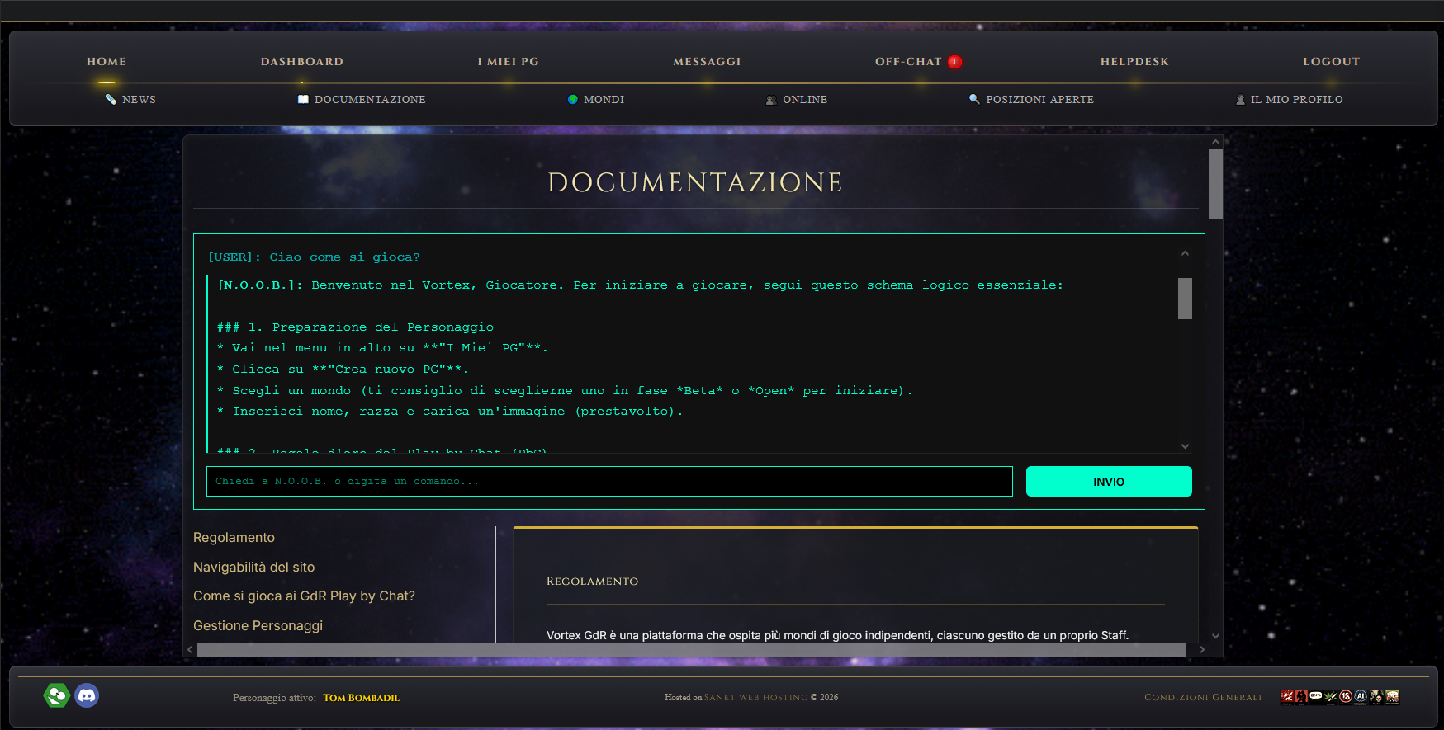Click the main panel scroll-down arrow
Viewport: 1444px width, 730px height.
pyautogui.click(x=1215, y=636)
